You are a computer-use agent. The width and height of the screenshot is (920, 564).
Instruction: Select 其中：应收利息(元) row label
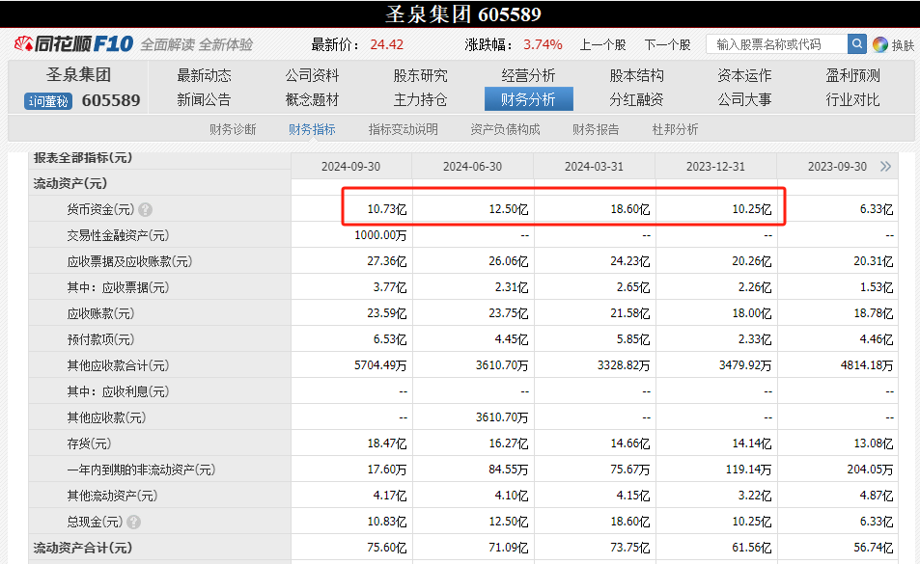pyautogui.click(x=118, y=391)
